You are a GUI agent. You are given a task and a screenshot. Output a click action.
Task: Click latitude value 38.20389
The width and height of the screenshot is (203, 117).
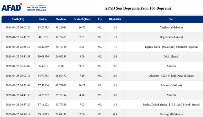(x=43, y=47)
